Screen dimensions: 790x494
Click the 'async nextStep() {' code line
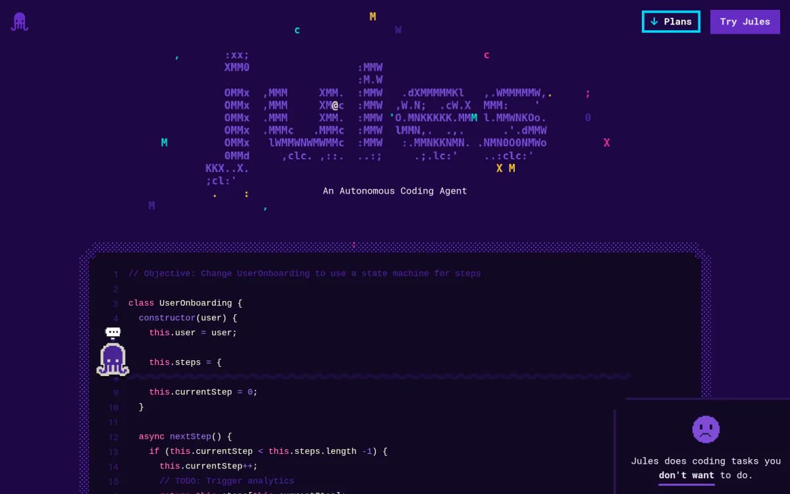185,437
